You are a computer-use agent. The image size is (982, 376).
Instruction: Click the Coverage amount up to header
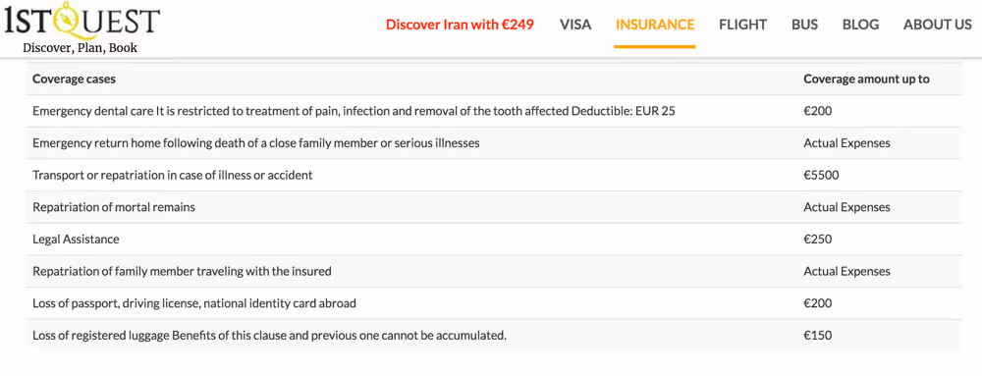point(866,79)
